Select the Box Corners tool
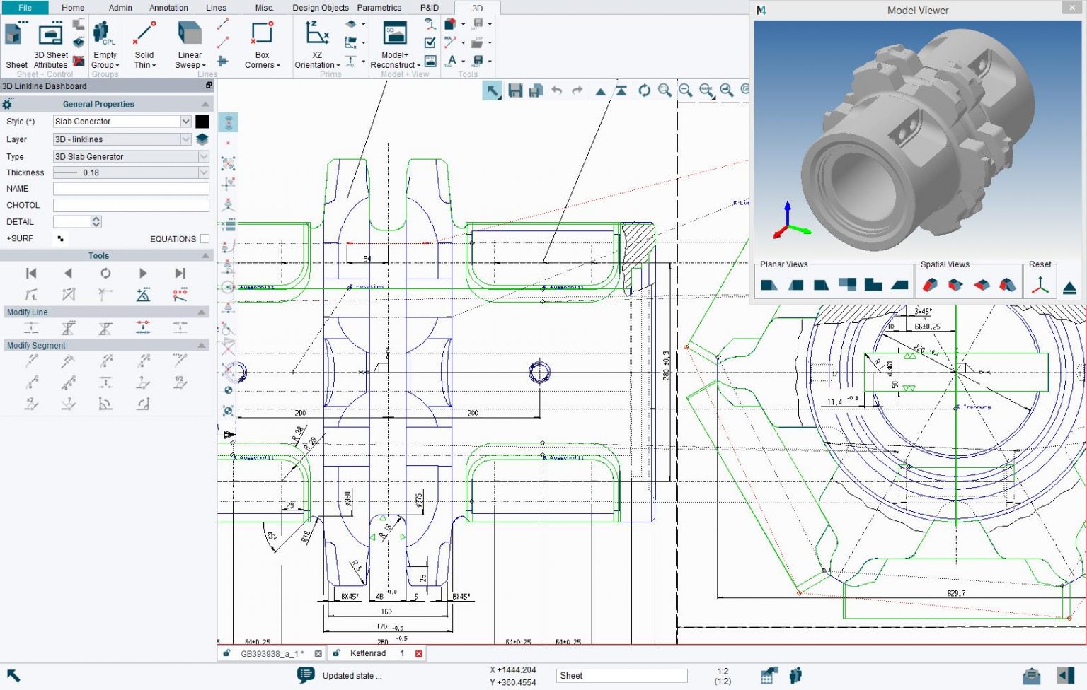This screenshot has width=1087, height=690. (262, 42)
